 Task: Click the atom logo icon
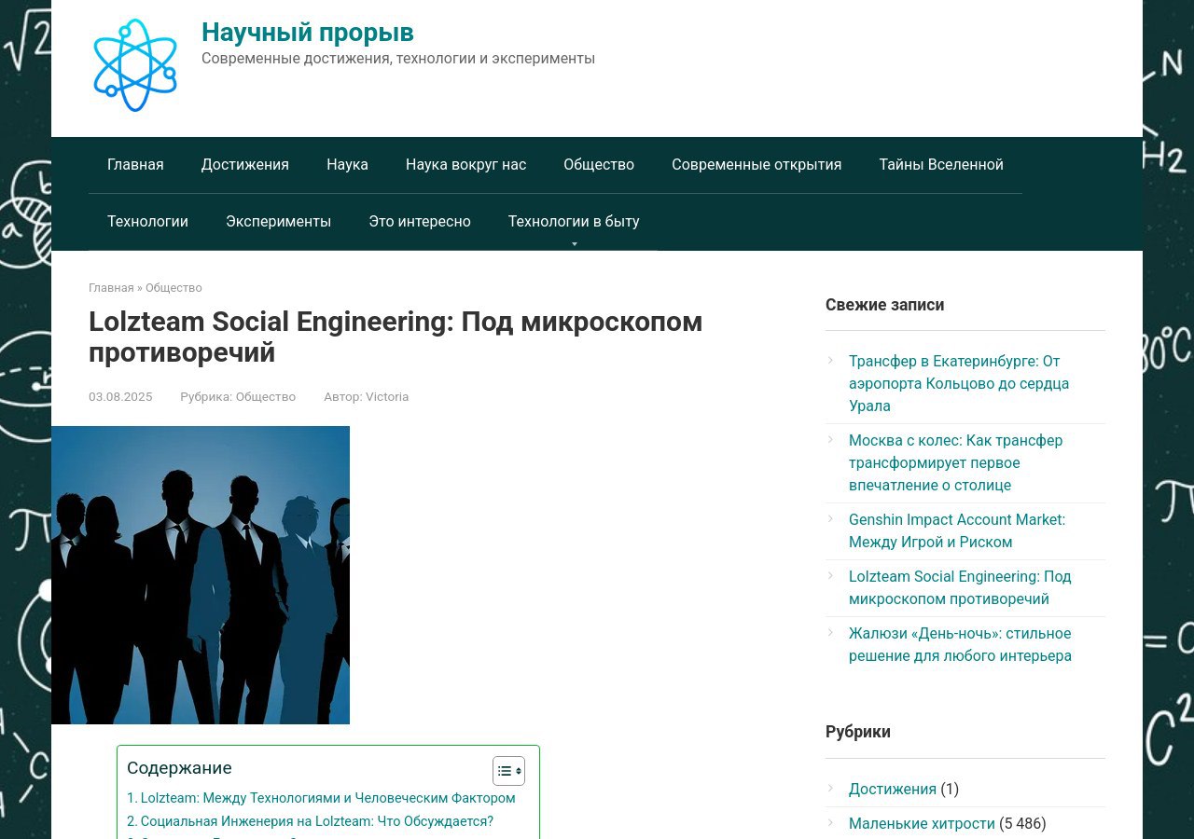coord(135,65)
